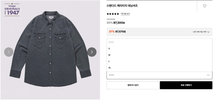
Task: Choose size L from the list
Action: coord(109,61)
